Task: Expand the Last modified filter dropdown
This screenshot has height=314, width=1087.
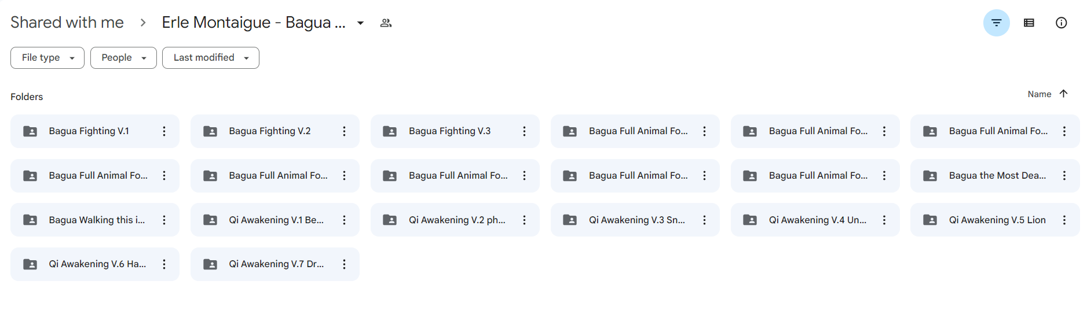Action: pos(211,58)
